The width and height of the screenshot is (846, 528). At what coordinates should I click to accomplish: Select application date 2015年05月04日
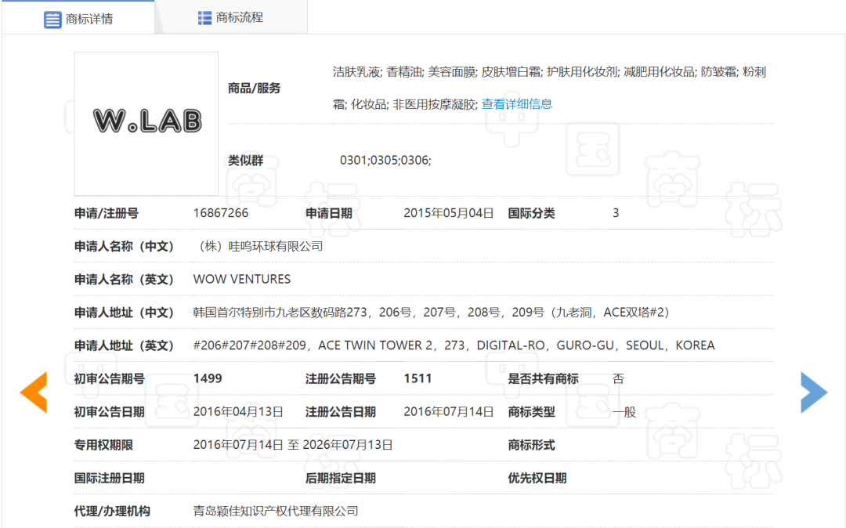tap(448, 213)
